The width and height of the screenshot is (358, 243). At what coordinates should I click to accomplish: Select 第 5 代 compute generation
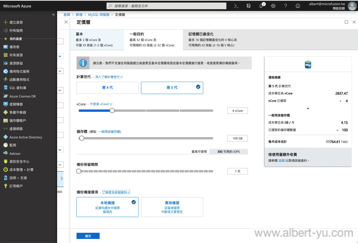point(172,88)
